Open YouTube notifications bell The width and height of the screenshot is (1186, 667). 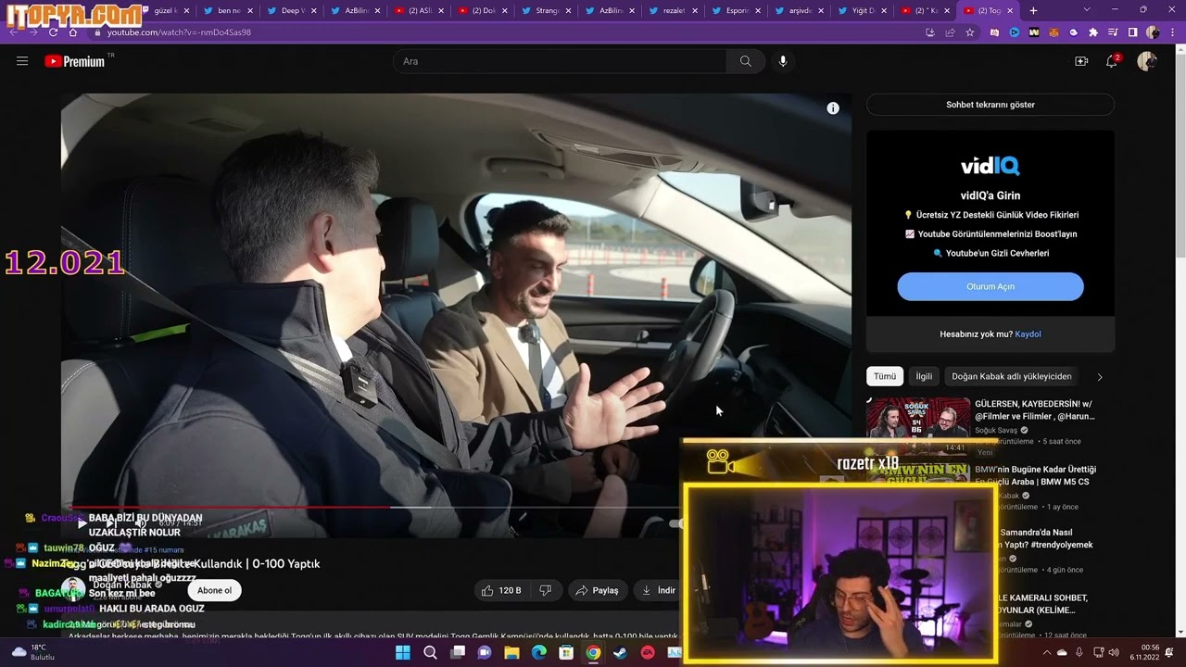1112,61
